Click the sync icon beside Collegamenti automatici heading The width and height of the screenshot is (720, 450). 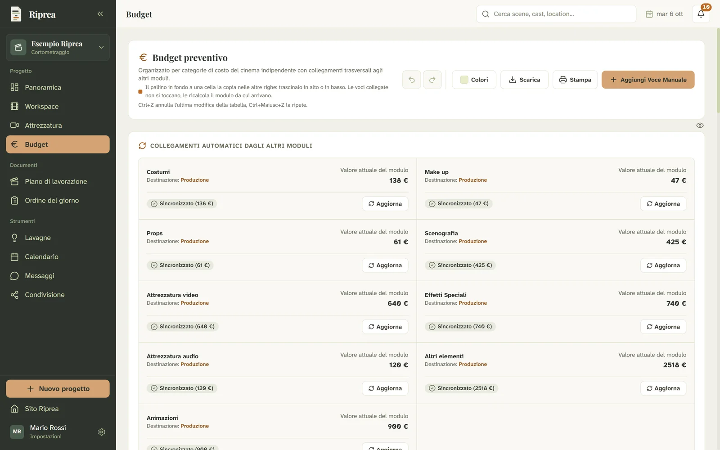(x=142, y=146)
